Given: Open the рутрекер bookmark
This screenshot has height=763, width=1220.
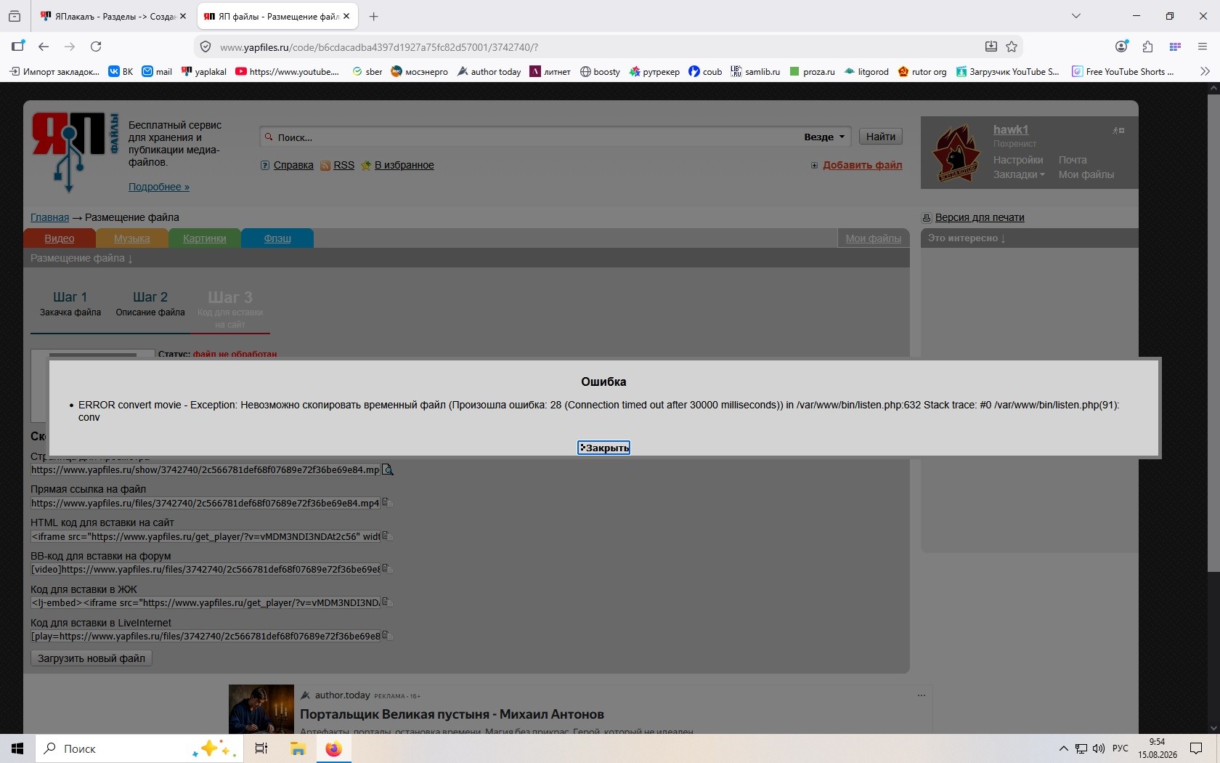Looking at the screenshot, I should click(x=654, y=71).
